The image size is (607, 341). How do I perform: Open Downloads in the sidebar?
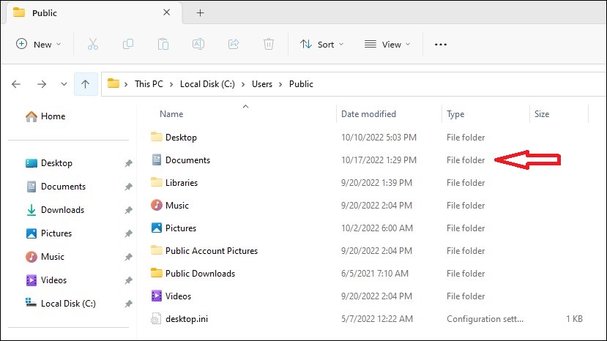(62, 210)
